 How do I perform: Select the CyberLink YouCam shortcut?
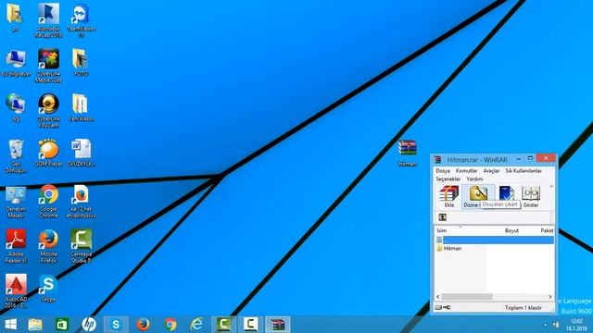coord(48,110)
